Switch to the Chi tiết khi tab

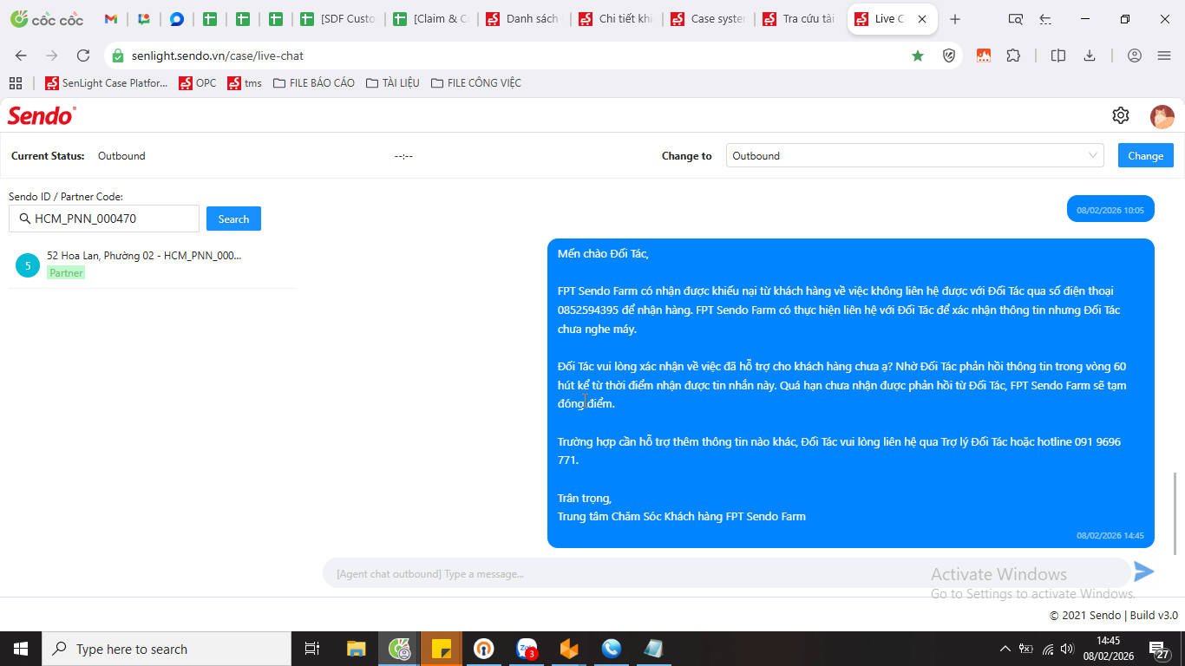point(616,19)
